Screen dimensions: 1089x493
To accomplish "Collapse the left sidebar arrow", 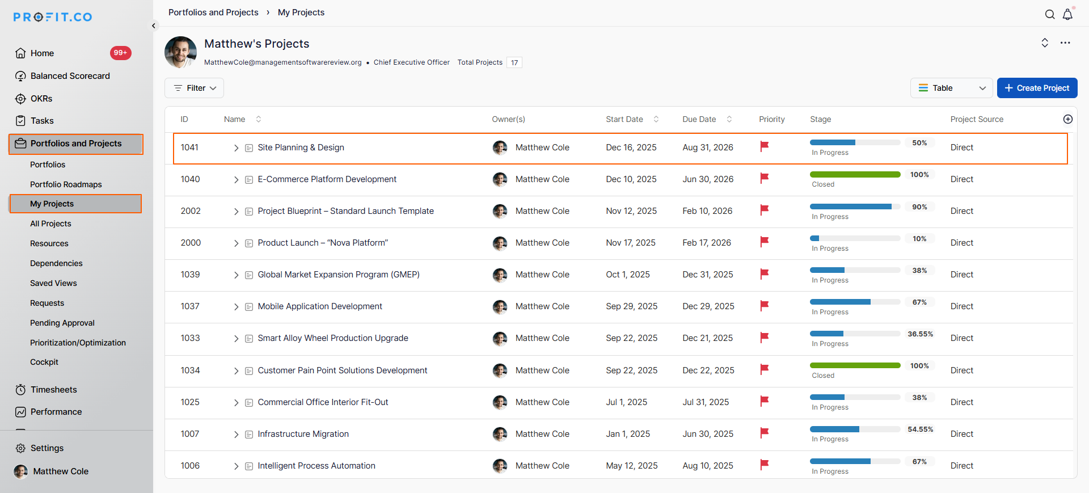I will [x=154, y=26].
